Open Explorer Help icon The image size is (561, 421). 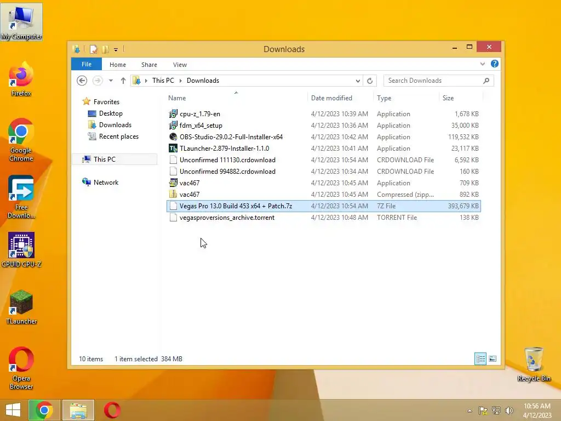click(495, 64)
